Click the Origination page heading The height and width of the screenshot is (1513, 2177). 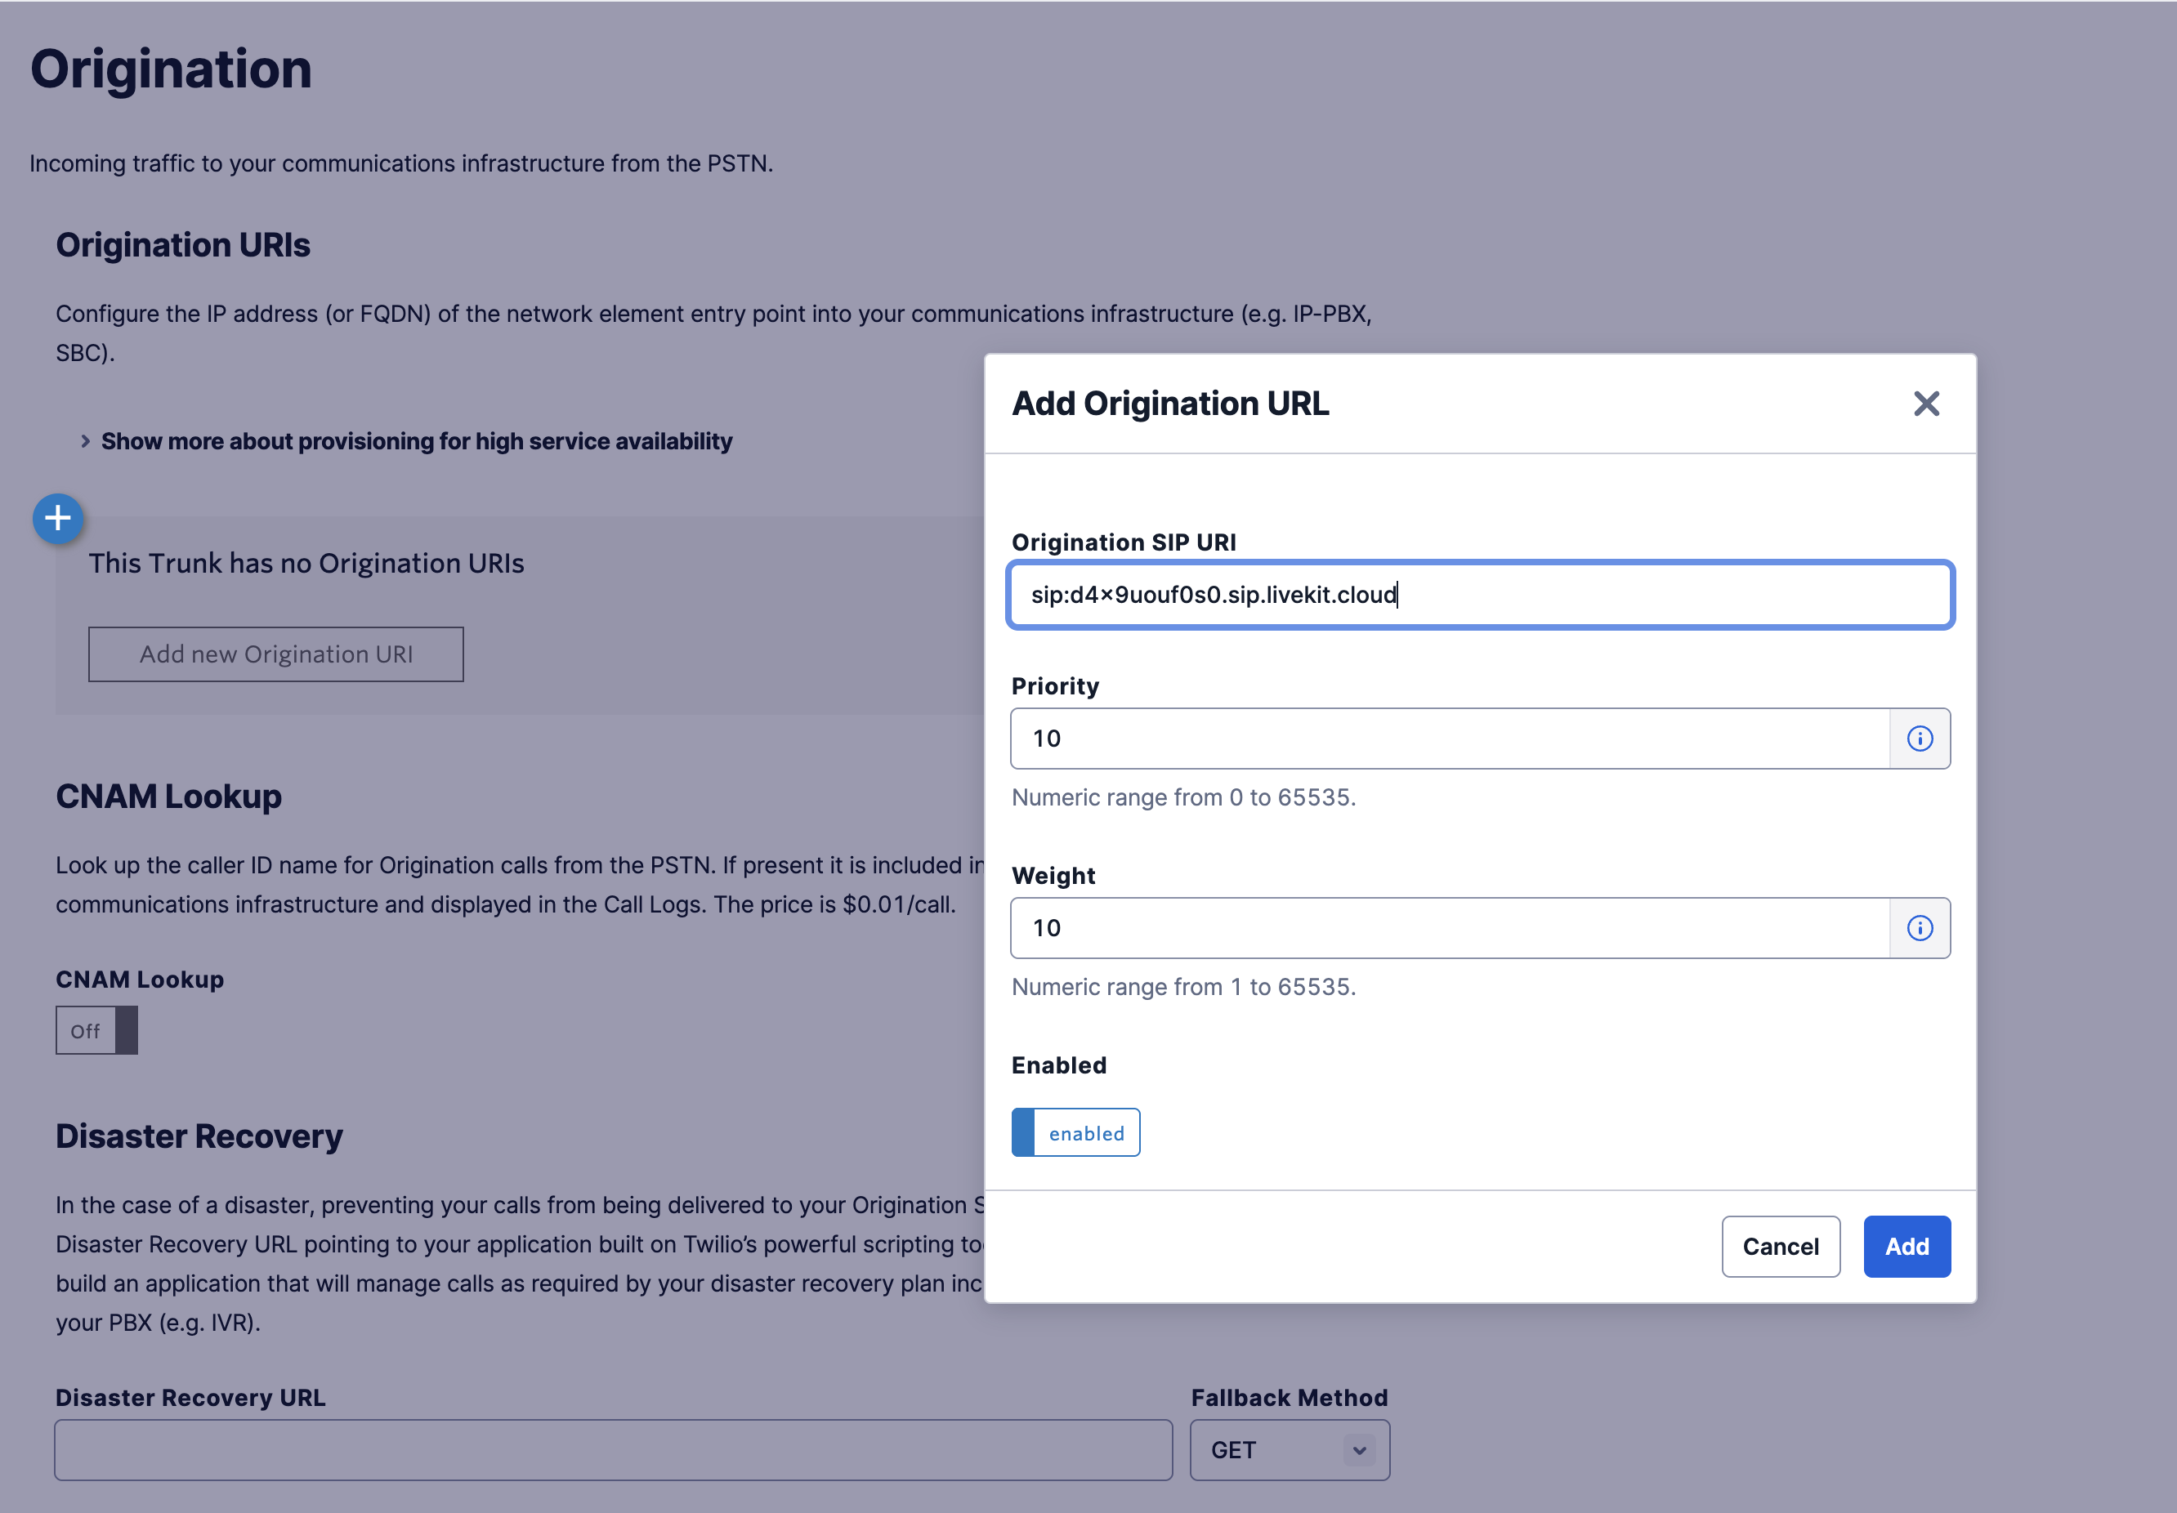pos(171,67)
